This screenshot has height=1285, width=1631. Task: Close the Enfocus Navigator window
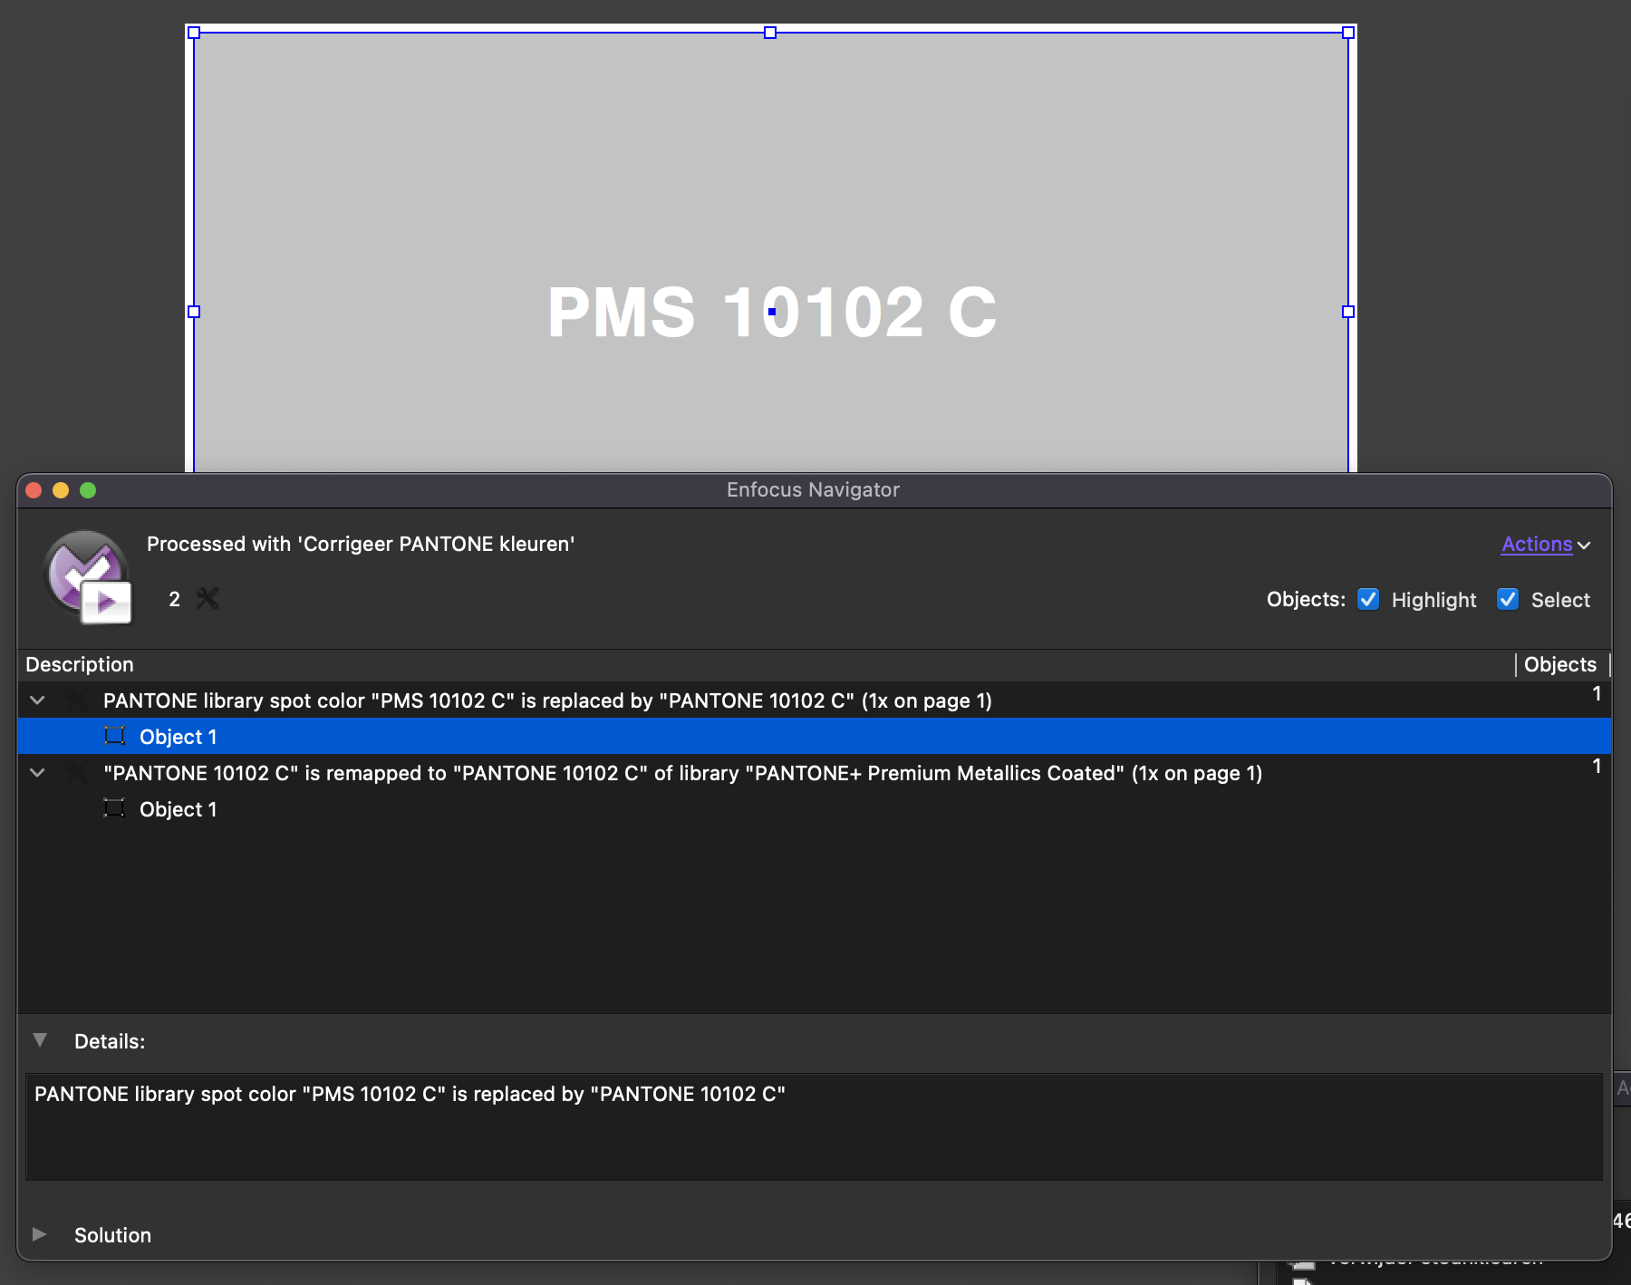pyautogui.click(x=34, y=490)
